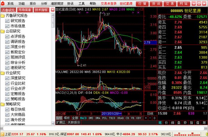Click the 行情 top button
208x137 pixels.
pyautogui.click(x=142, y=4)
